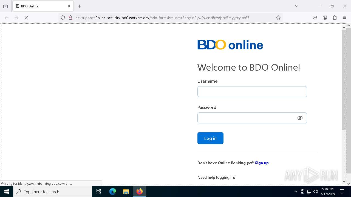Click the BDO online logo
The height and width of the screenshot is (197, 351).
click(230, 45)
